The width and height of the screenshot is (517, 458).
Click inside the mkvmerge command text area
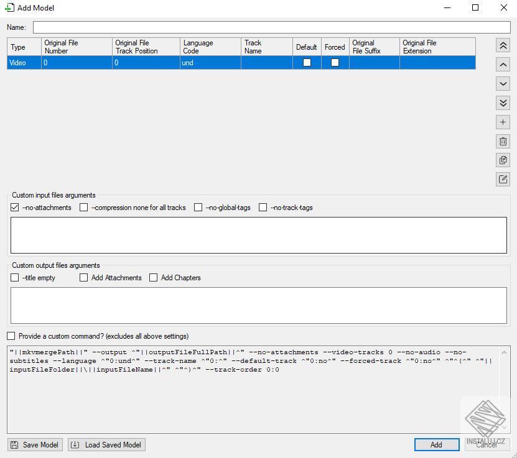point(253,389)
